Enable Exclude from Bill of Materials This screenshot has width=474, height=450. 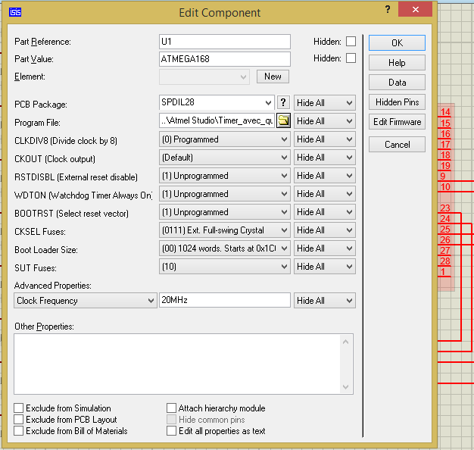18,430
